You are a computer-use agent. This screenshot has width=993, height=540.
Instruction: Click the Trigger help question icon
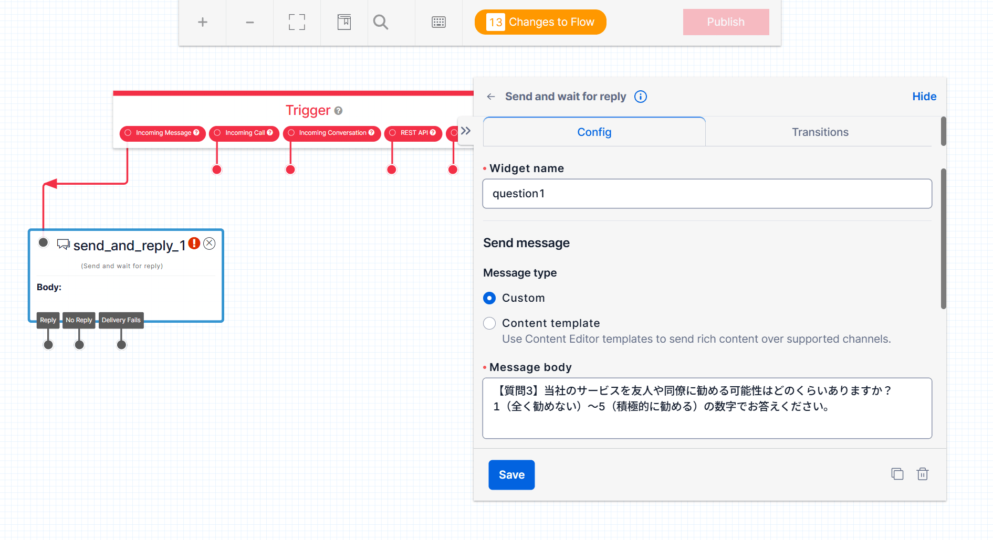pyautogui.click(x=339, y=111)
